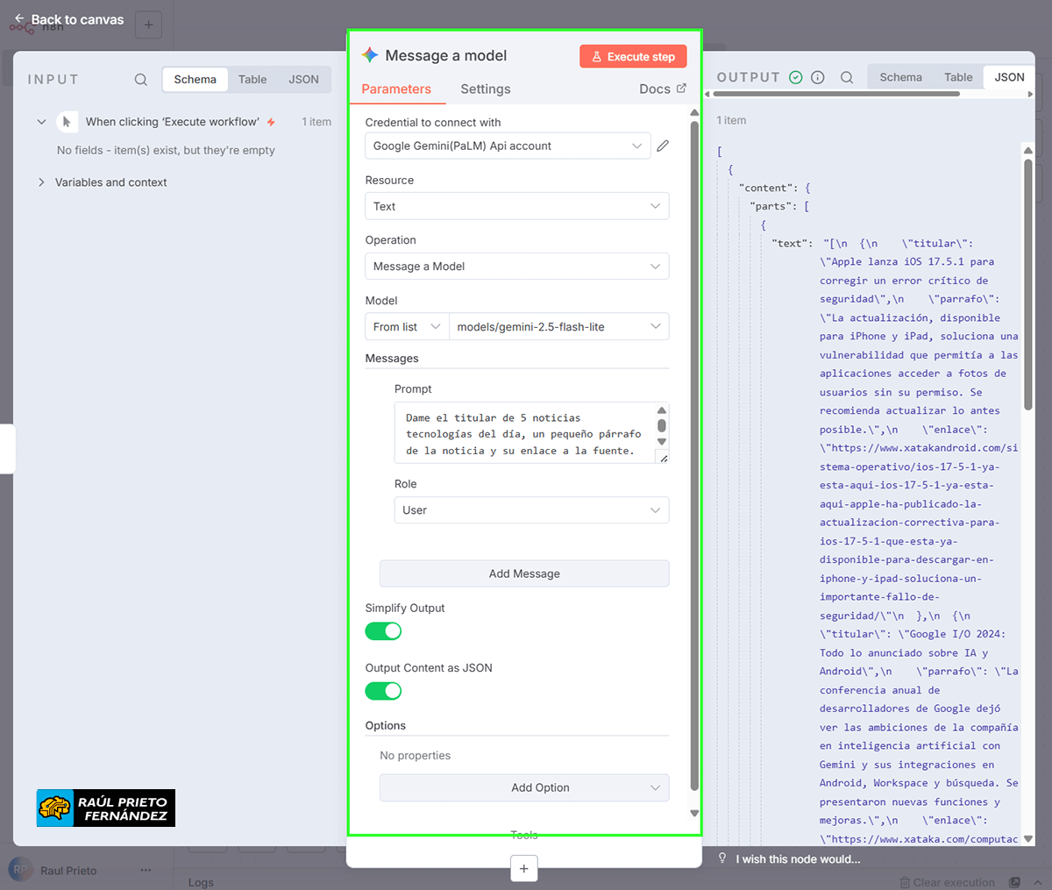Select the Table view in OUTPUT panel

(x=957, y=77)
